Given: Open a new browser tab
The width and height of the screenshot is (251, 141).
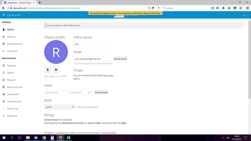Looking at the screenshot, I should [x=40, y=3].
